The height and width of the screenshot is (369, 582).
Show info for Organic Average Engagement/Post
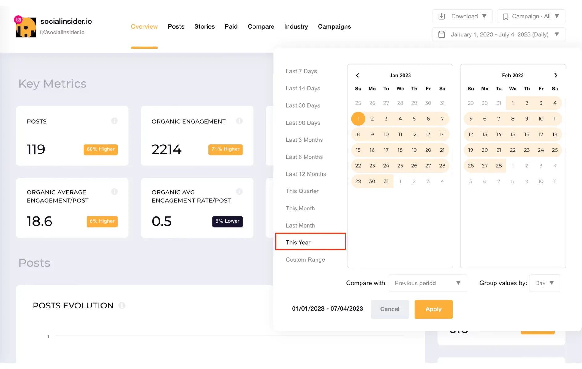pyautogui.click(x=115, y=192)
